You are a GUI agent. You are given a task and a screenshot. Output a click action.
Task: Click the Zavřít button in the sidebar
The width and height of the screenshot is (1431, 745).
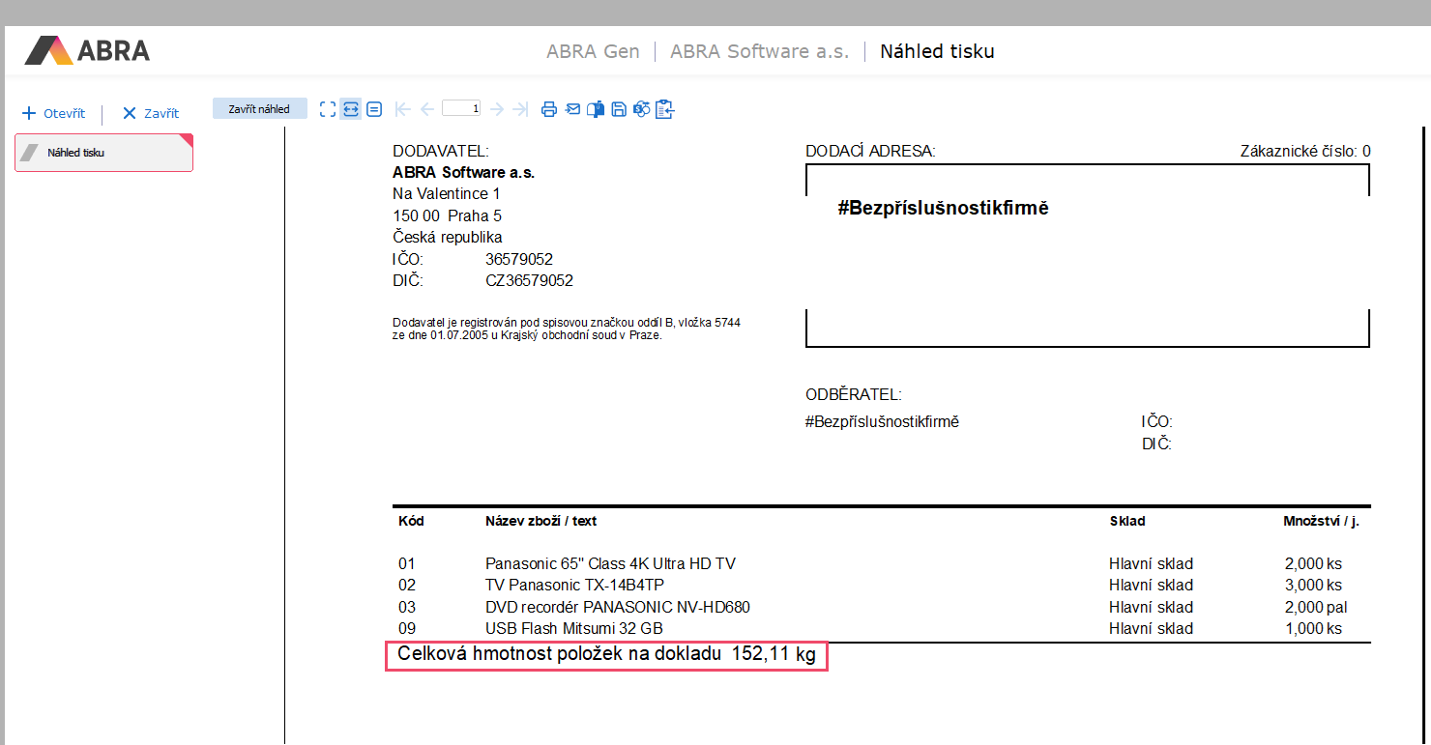pyautogui.click(x=151, y=113)
